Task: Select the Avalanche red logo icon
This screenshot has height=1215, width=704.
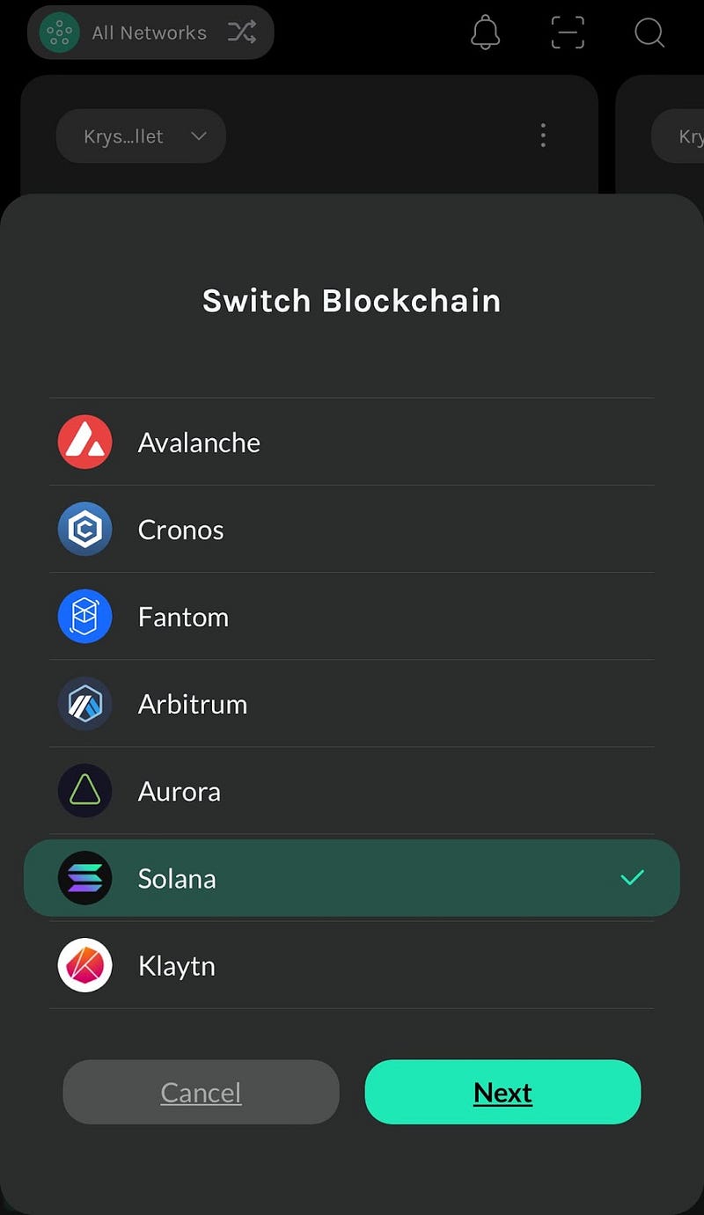Action: point(84,442)
